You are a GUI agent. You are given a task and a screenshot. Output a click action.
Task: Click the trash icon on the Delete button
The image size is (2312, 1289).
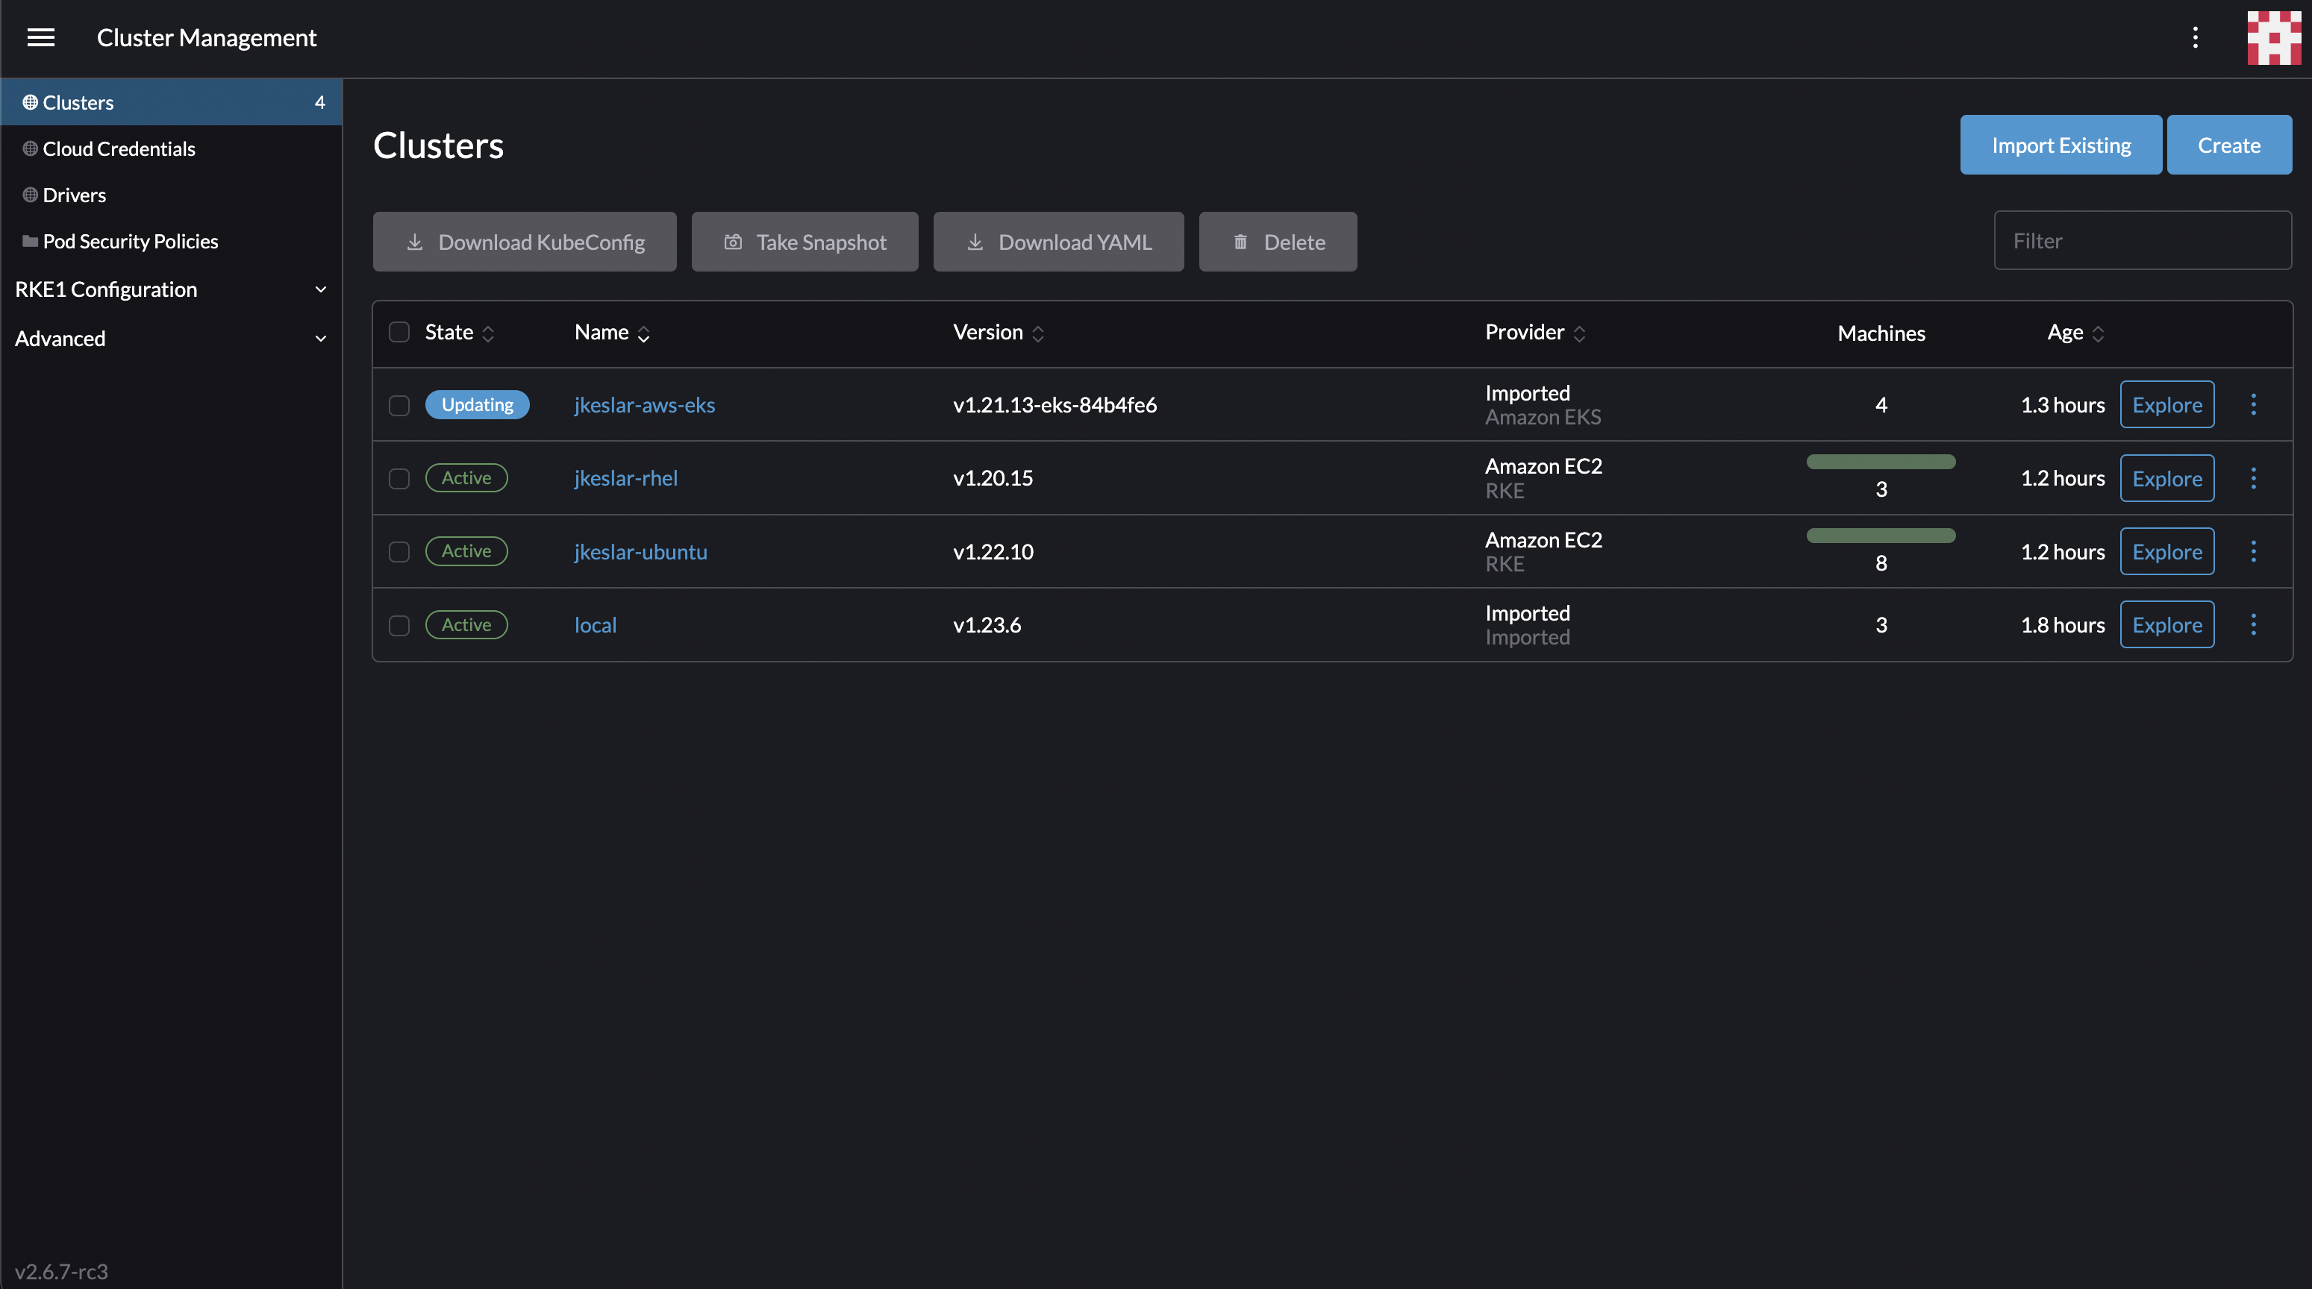pos(1241,241)
